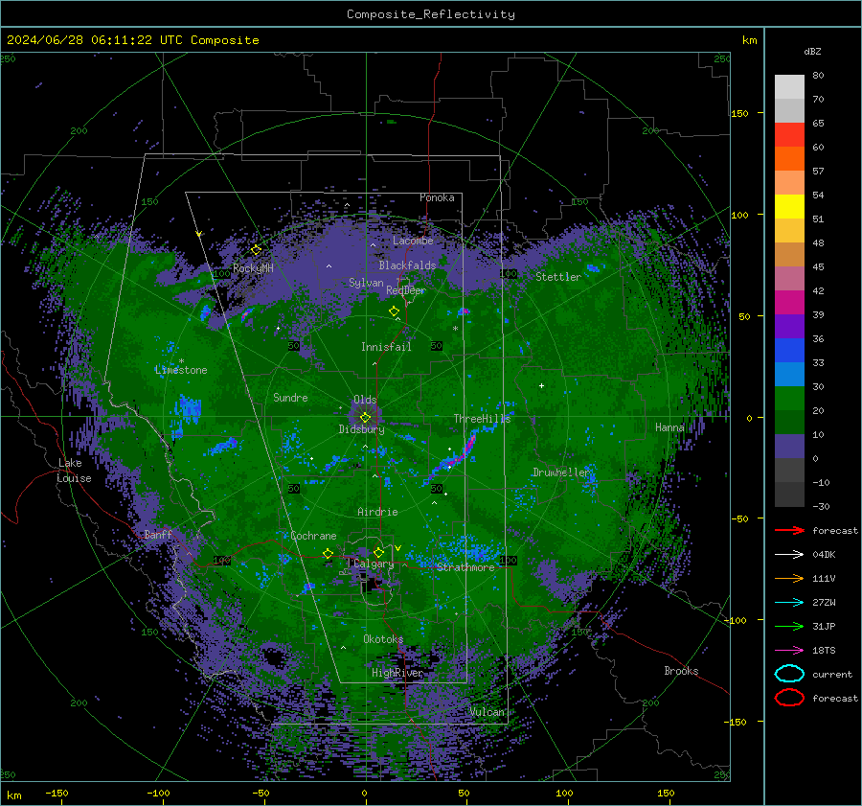
Task: Click the Okotoks city label
Action: 383,639
